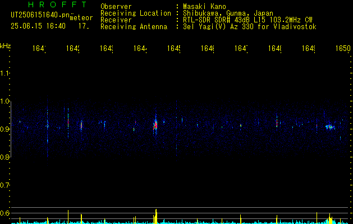Click the 1.0 frequency axis label
This screenshot has width=353, height=224.
point(4,101)
